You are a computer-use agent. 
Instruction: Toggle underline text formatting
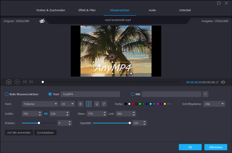[97, 104]
